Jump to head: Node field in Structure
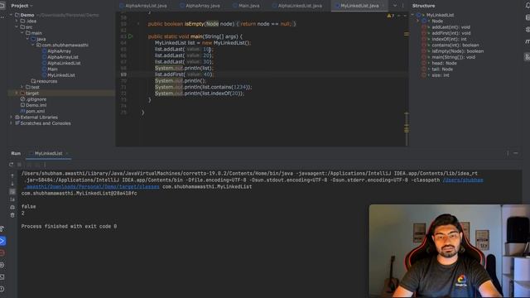Image resolution: width=530 pixels, height=298 pixels. [x=444, y=63]
